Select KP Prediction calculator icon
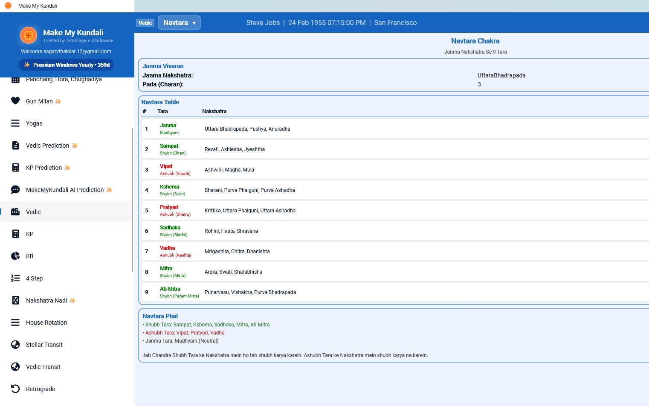This screenshot has width=649, height=406. [x=15, y=167]
